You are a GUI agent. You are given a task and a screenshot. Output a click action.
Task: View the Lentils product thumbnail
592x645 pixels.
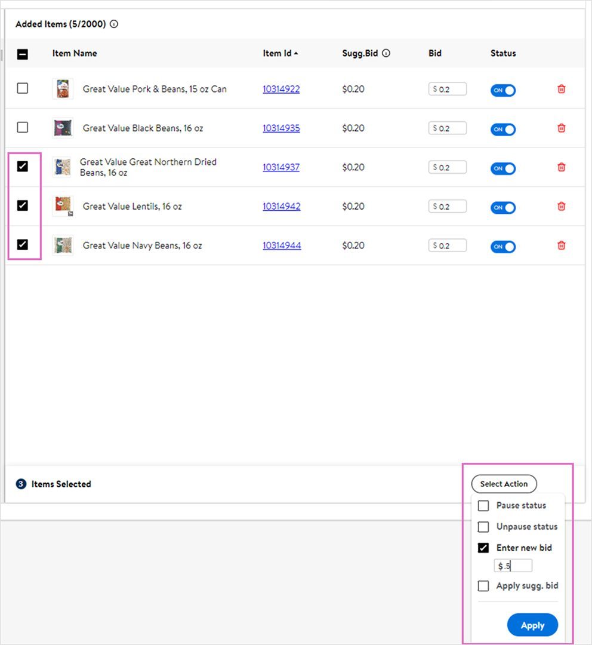pyautogui.click(x=62, y=205)
